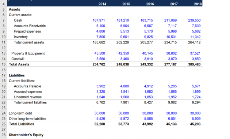Select the bold Total Liabilities label
Screen dimensions: 230x139
click(x=22, y=124)
